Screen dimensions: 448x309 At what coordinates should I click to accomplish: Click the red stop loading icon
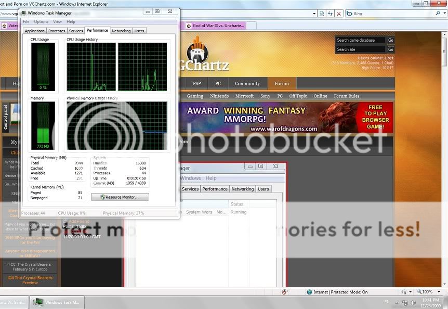tap(339, 14)
